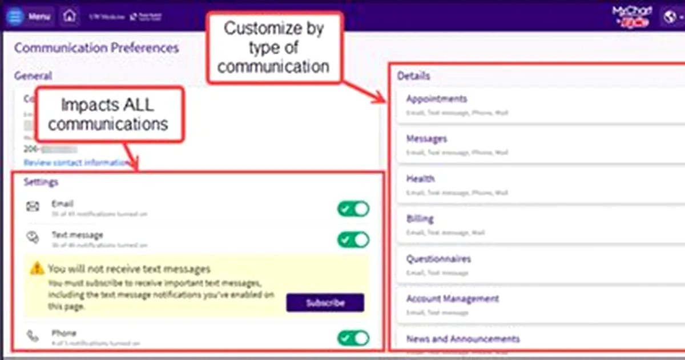Click the Details section heading
This screenshot has height=360, width=685.
click(414, 75)
